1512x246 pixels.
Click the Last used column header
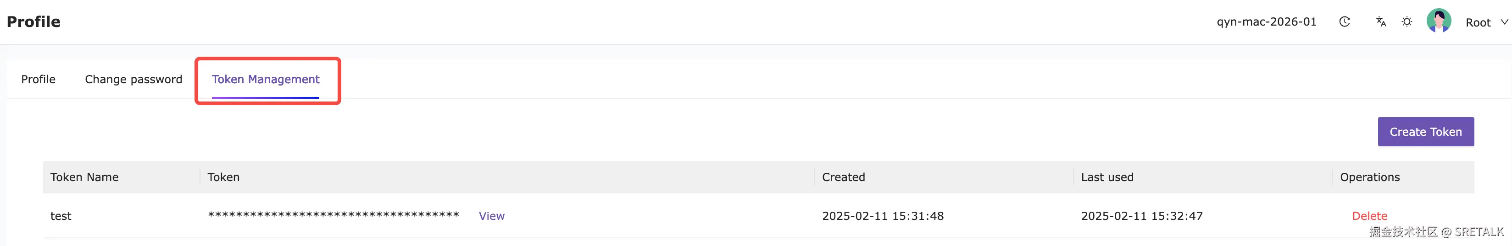1107,177
